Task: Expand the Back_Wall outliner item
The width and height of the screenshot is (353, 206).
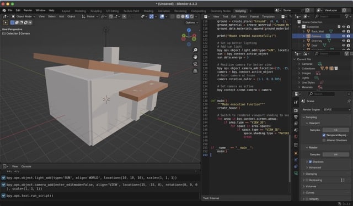Action: pyautogui.click(x=303, y=31)
